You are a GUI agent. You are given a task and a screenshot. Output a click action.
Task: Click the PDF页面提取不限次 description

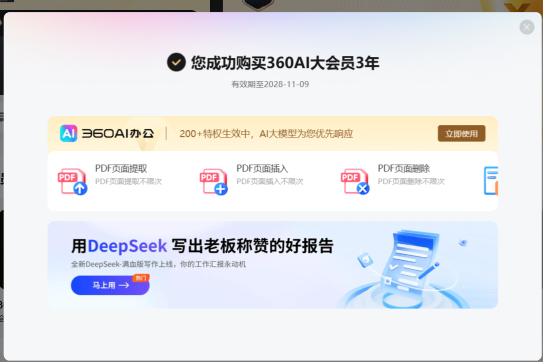129,181
